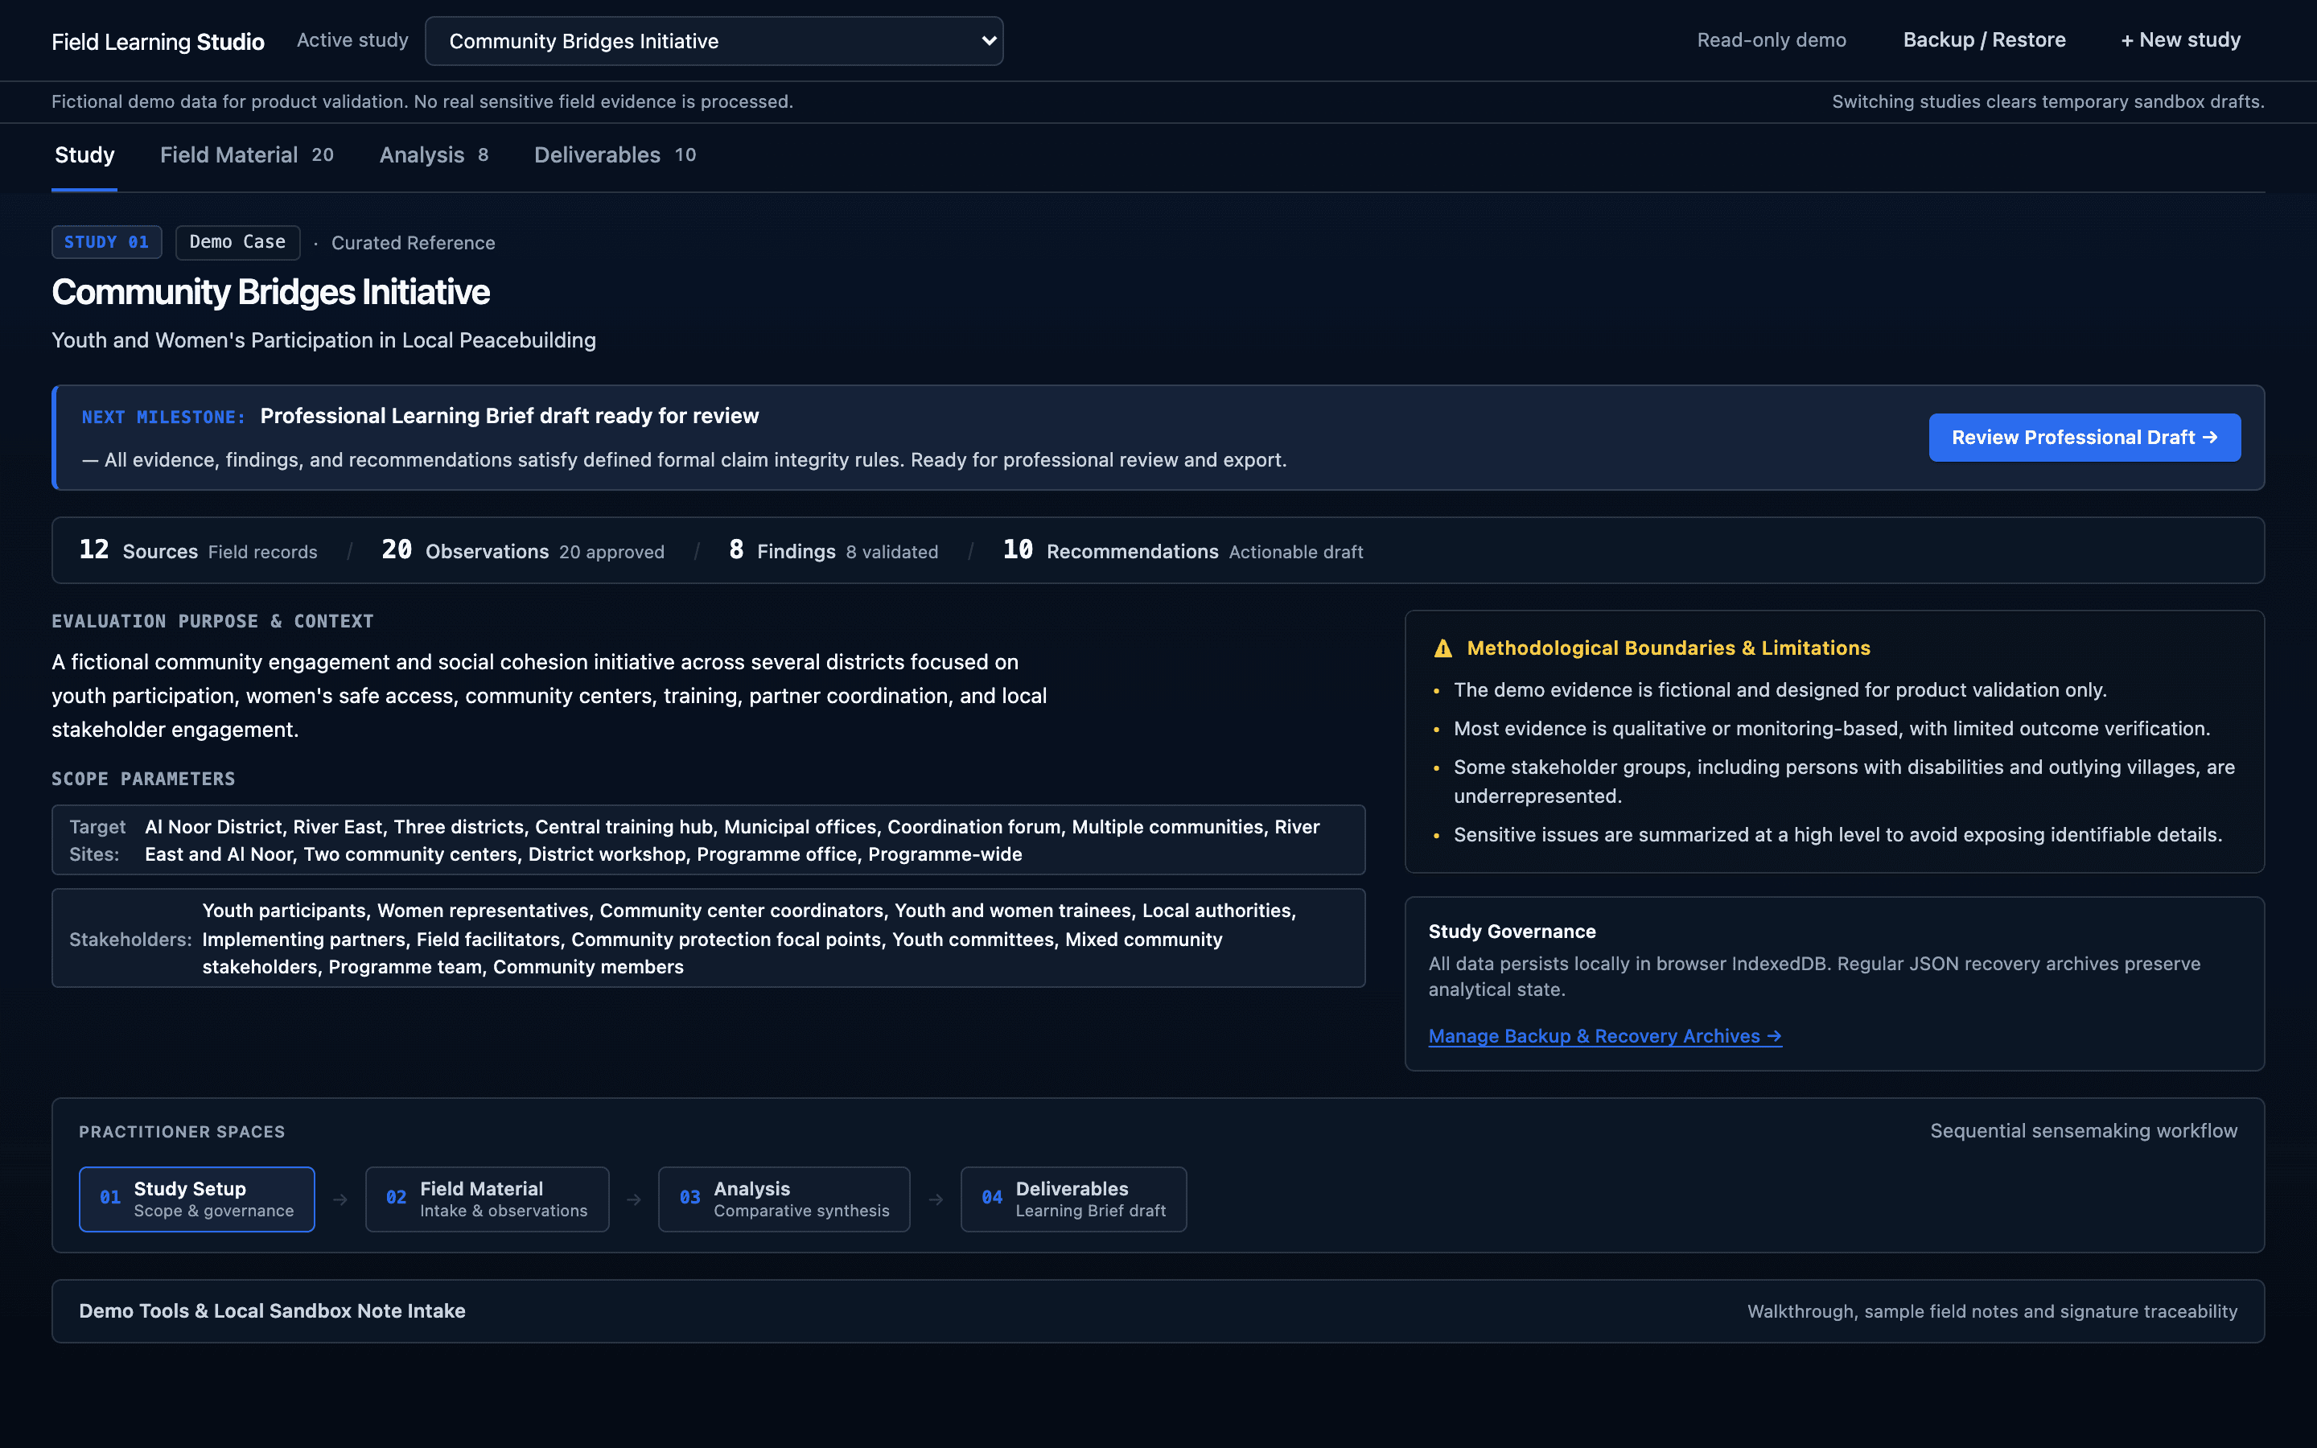Click the NEXT MILESTONE label
The image size is (2317, 1448).
click(163, 418)
